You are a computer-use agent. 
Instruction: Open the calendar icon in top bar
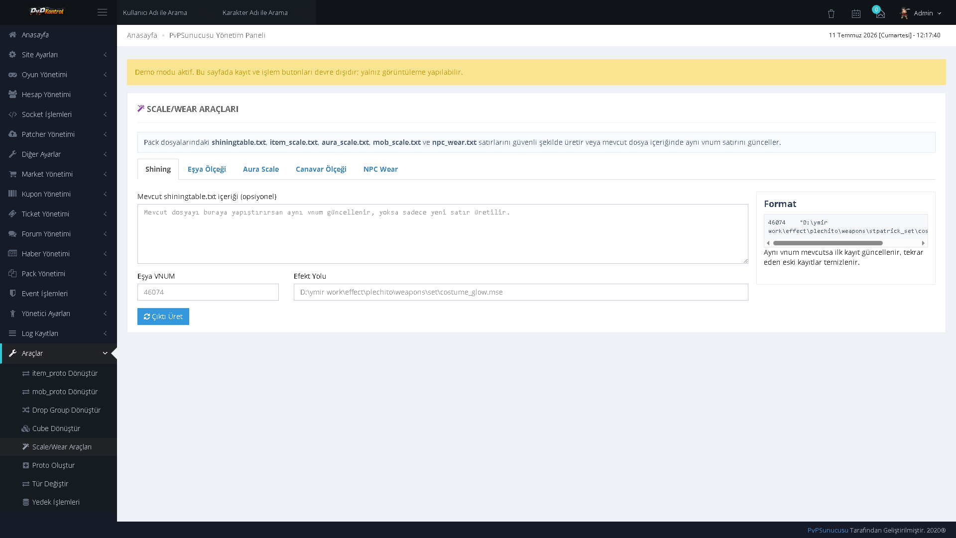[856, 13]
